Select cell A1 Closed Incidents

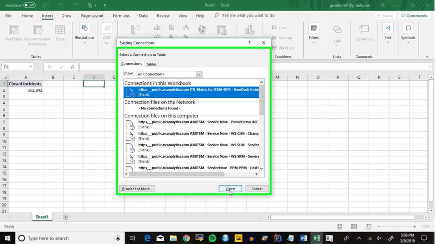click(x=25, y=84)
